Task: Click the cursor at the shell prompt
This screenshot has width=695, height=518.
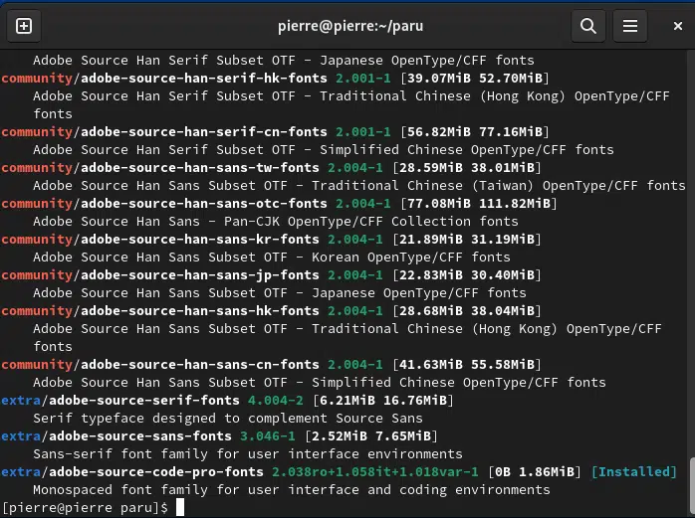Action: (x=180, y=507)
